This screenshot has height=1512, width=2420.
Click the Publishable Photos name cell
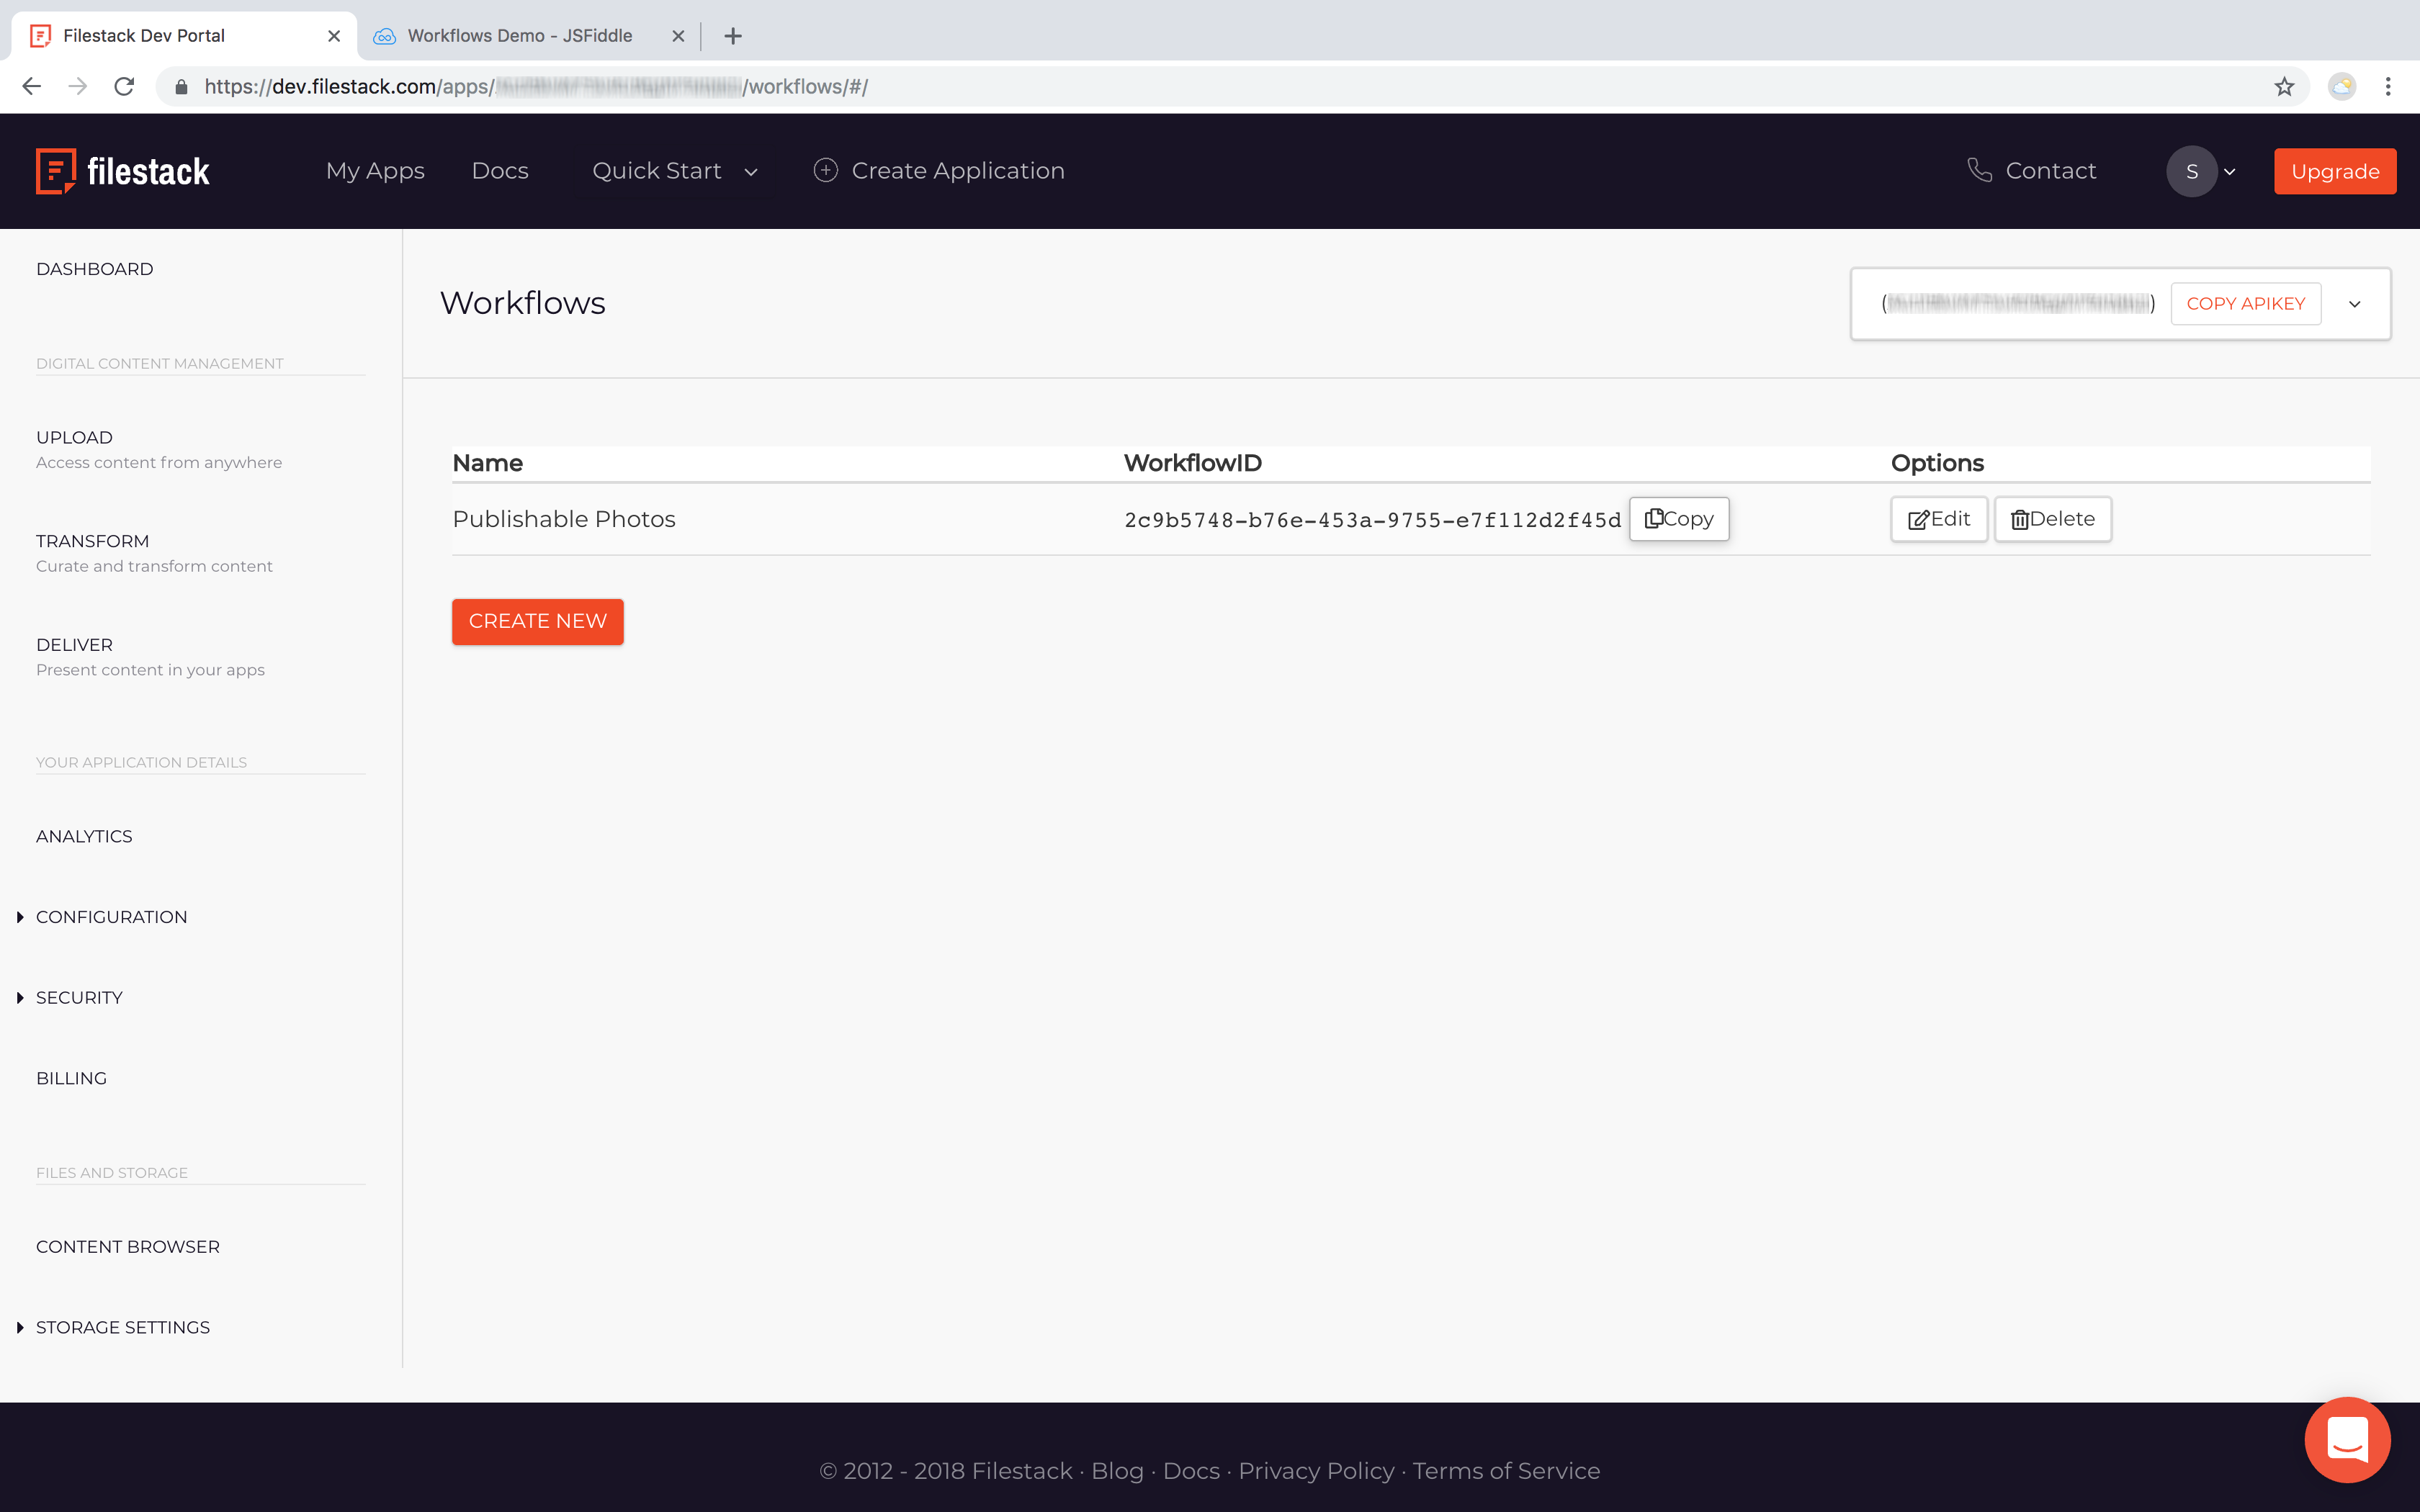[564, 519]
